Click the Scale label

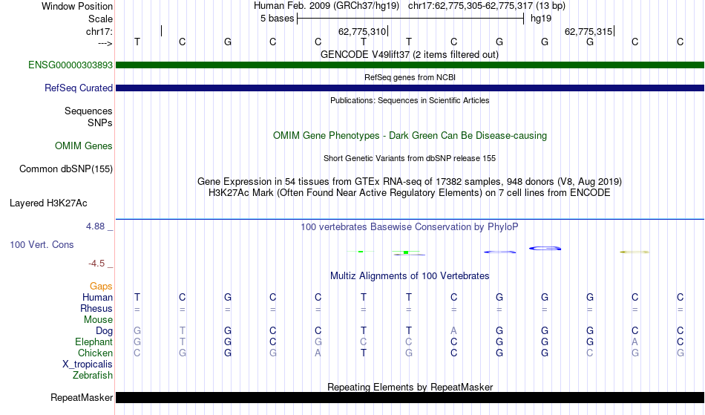click(x=100, y=19)
